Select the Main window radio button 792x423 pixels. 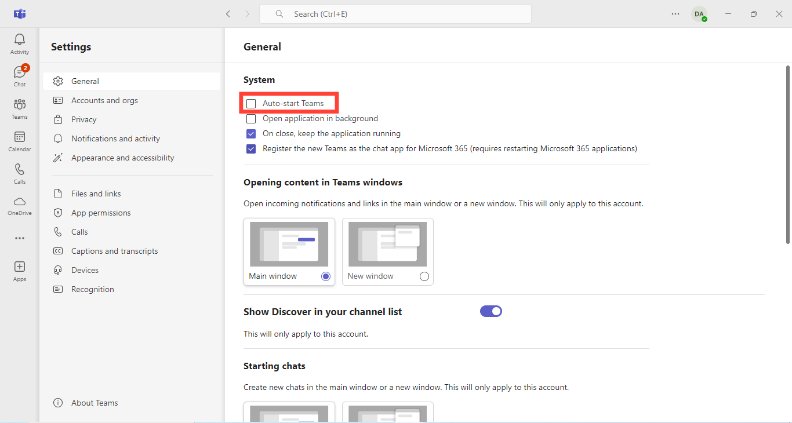326,276
